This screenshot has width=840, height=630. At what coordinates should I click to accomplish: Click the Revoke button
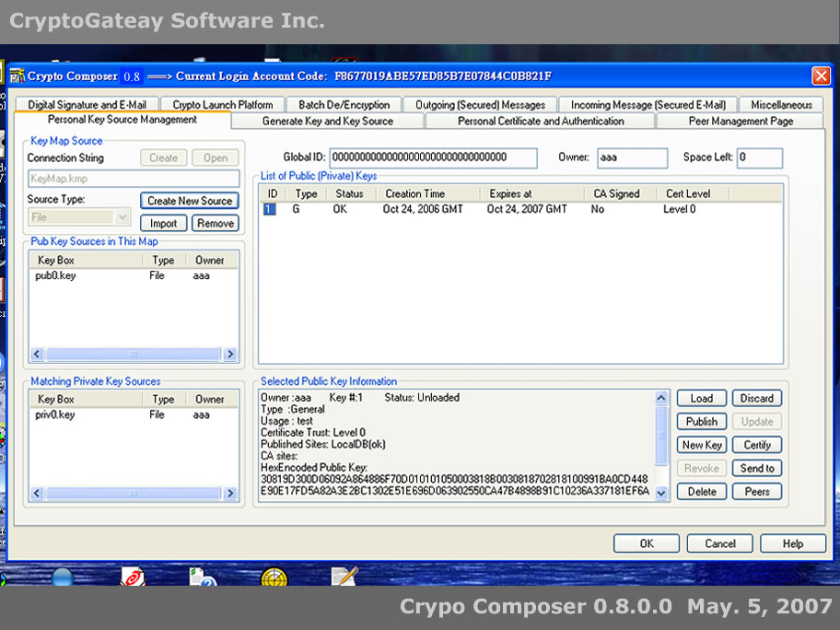(701, 468)
